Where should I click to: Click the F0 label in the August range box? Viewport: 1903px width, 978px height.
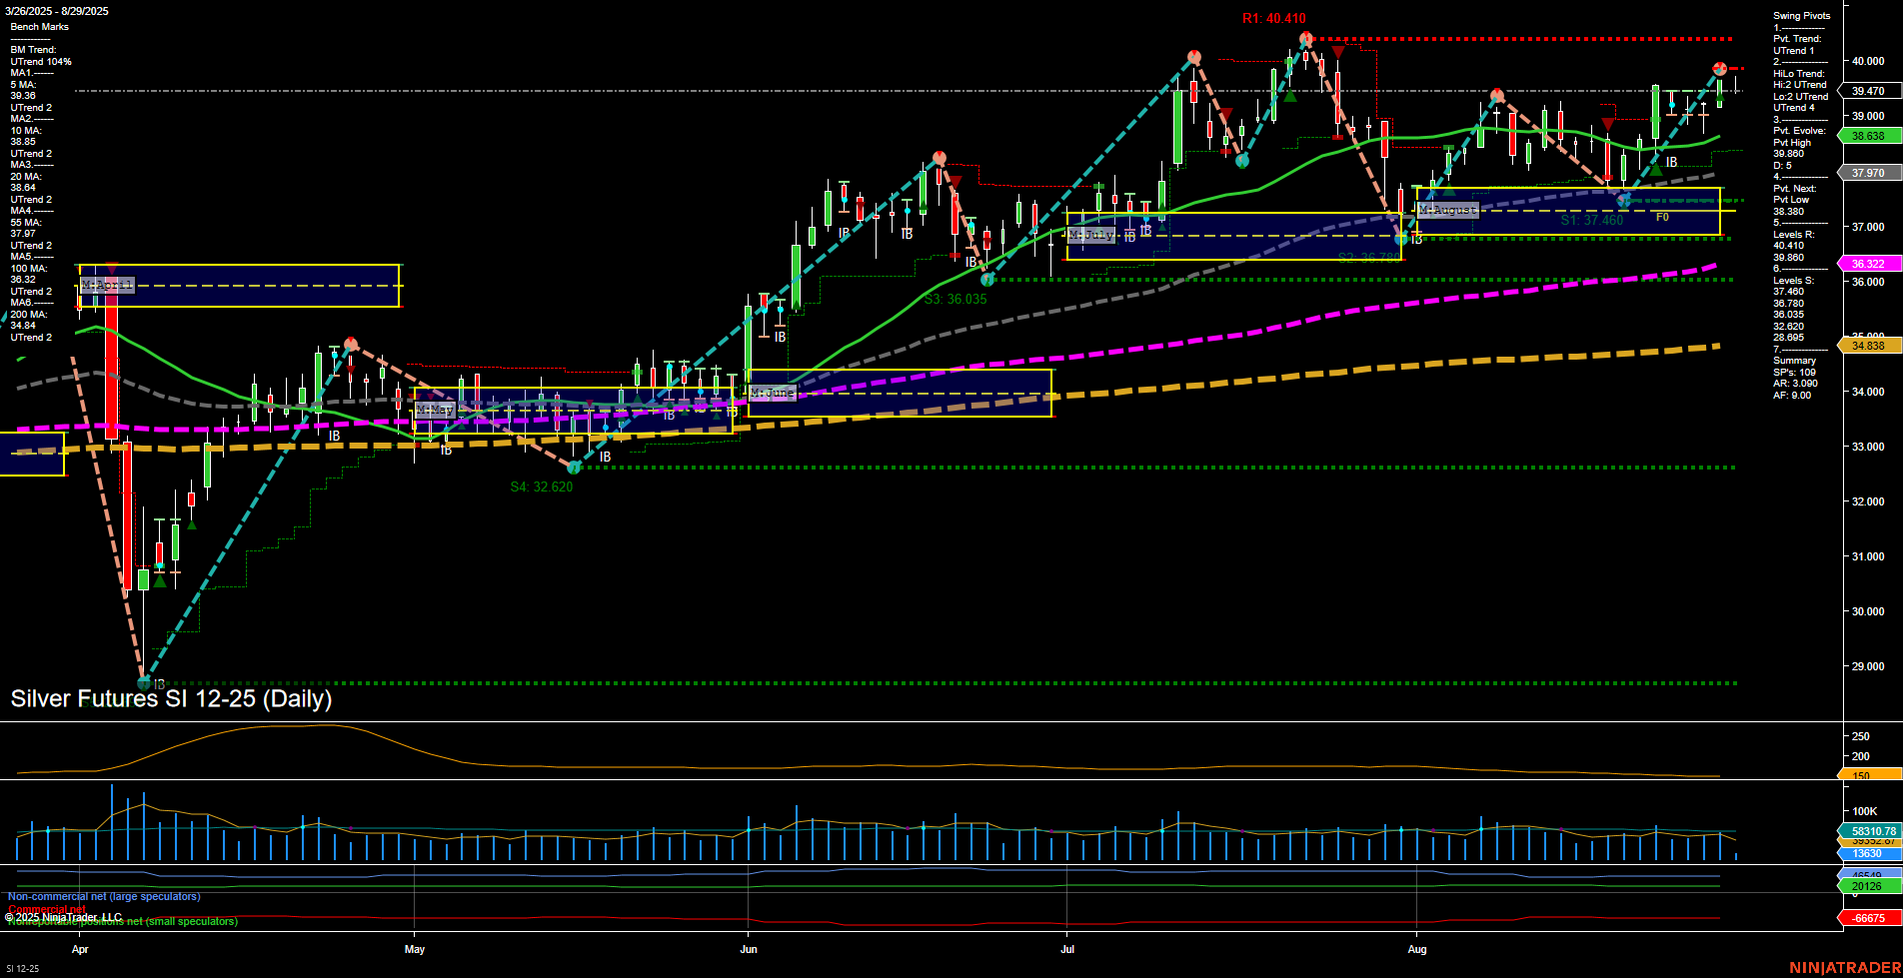pos(1662,217)
